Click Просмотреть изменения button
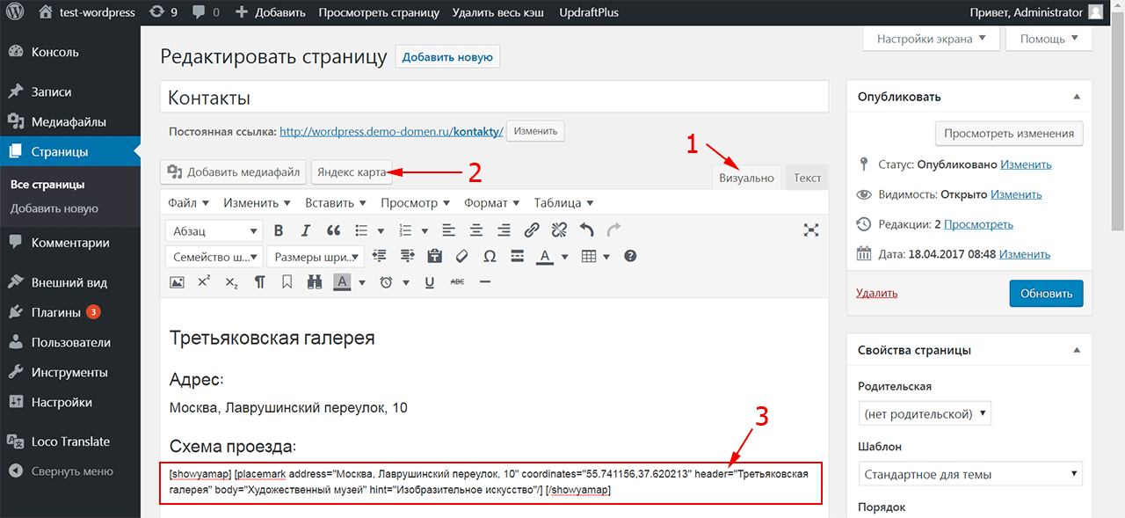The height and width of the screenshot is (518, 1125). click(1009, 134)
